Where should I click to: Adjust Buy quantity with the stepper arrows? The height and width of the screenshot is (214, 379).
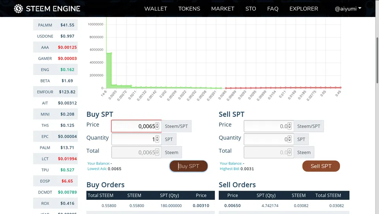click(x=157, y=139)
